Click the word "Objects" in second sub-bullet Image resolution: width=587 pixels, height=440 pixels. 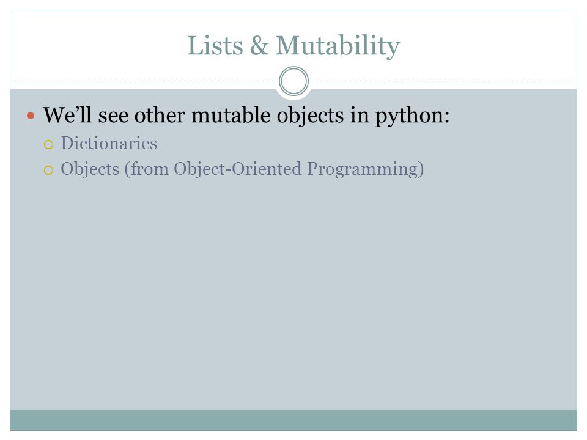90,169
